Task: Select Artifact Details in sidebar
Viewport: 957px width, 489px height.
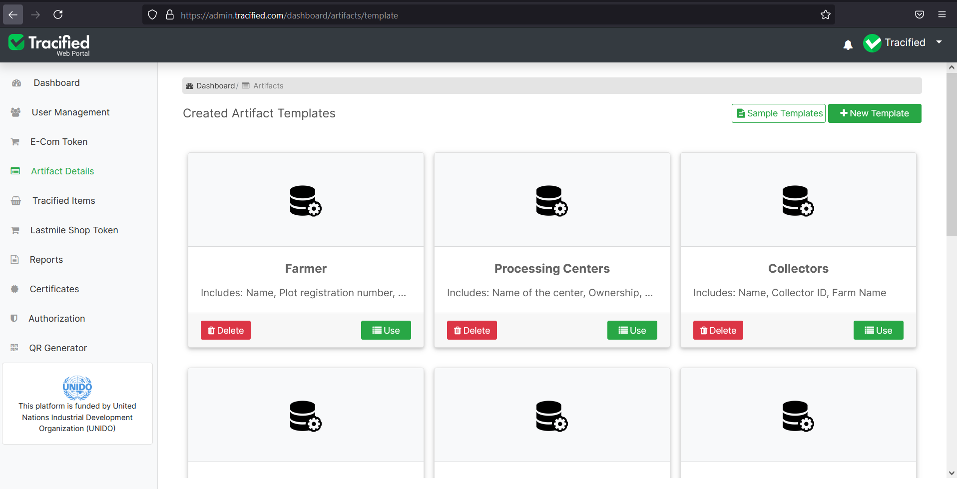Action: click(62, 171)
